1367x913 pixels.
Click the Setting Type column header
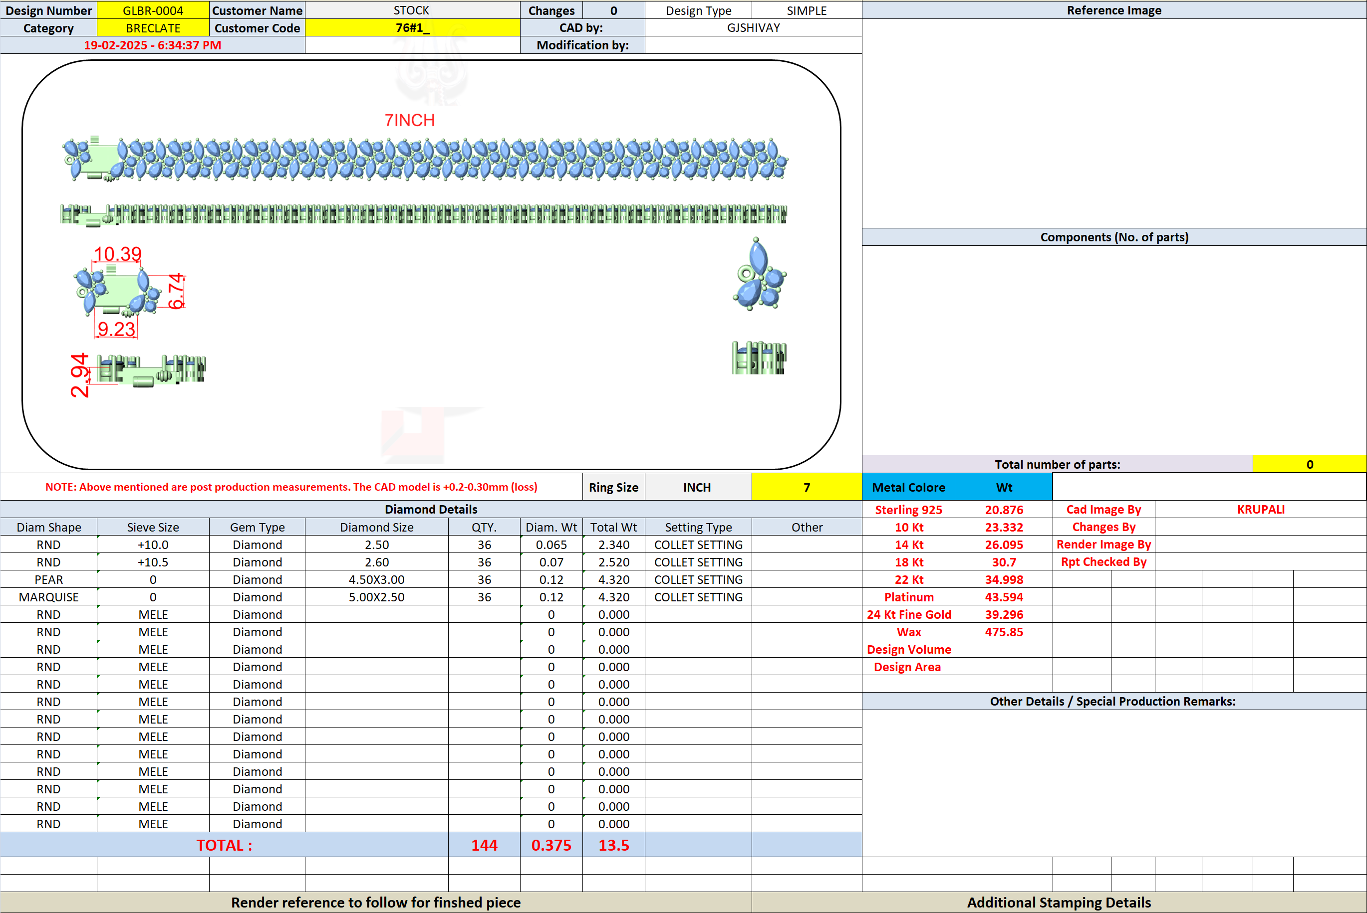(x=698, y=527)
